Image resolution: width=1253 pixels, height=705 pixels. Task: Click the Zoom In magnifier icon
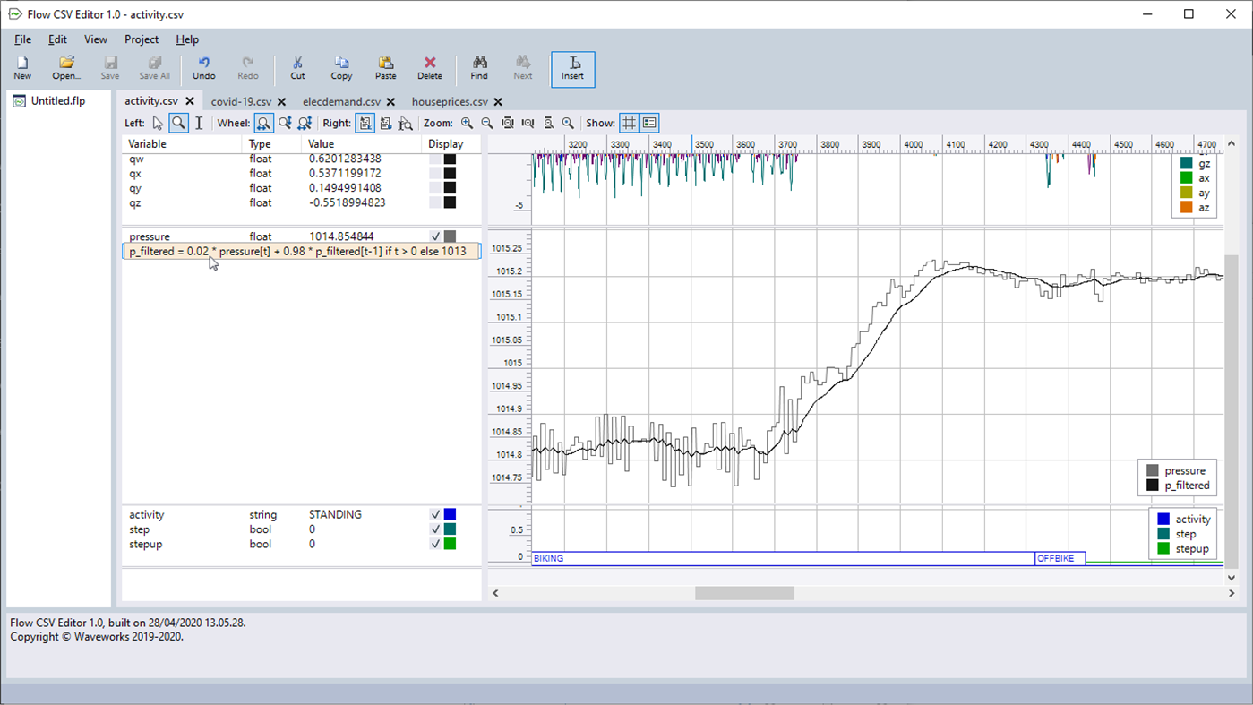pos(468,123)
